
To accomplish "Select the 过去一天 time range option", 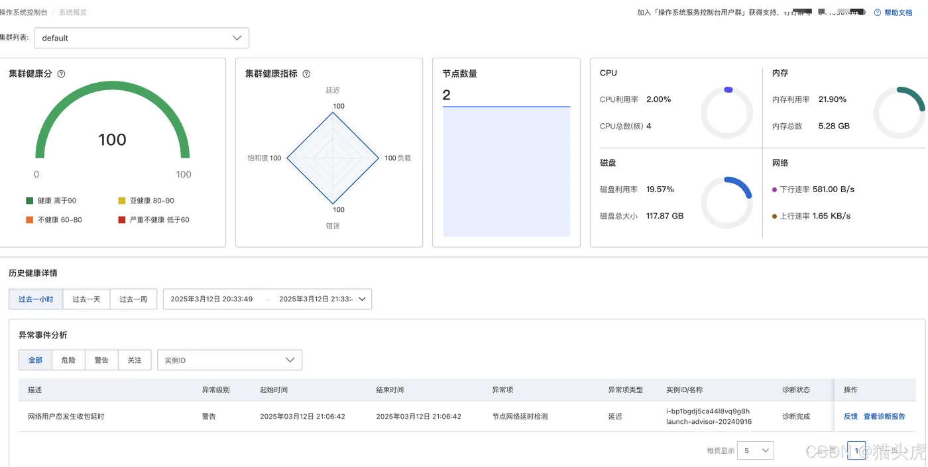I will pyautogui.click(x=86, y=299).
